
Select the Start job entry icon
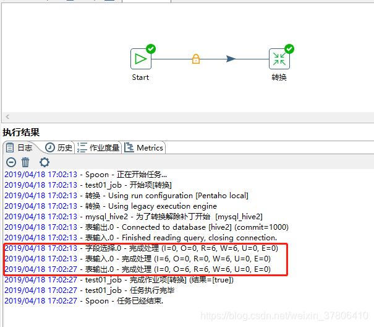coord(141,59)
